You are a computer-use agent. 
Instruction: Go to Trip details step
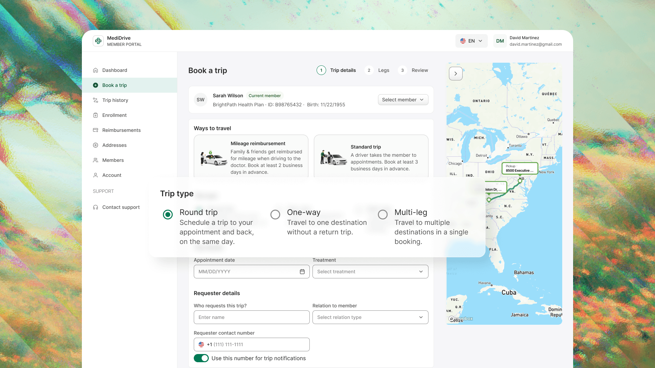click(336, 70)
